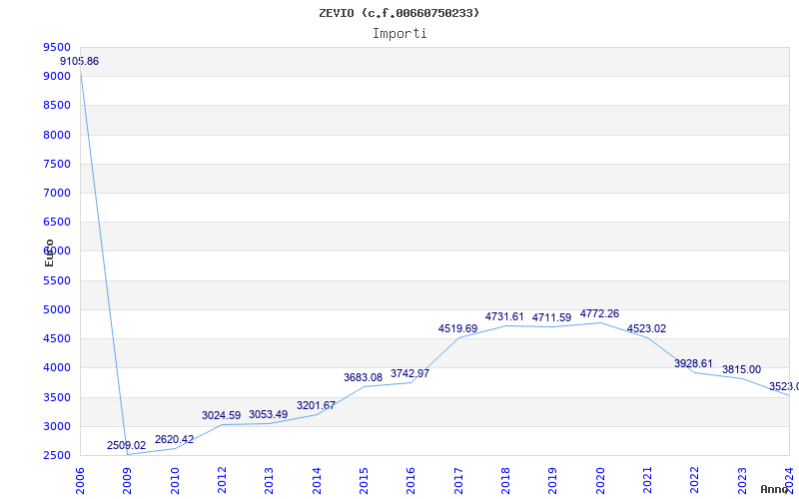Click the 9105.86 data label
Image resolution: width=799 pixels, height=499 pixels.
click(x=80, y=62)
